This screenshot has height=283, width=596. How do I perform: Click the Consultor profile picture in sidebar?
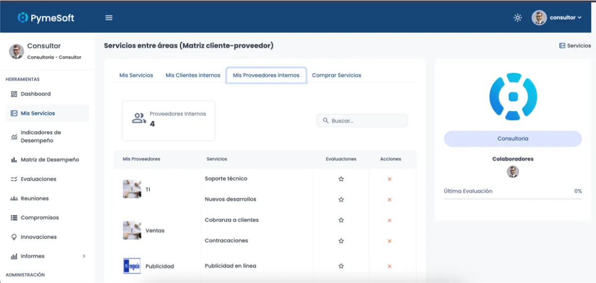pyautogui.click(x=16, y=51)
